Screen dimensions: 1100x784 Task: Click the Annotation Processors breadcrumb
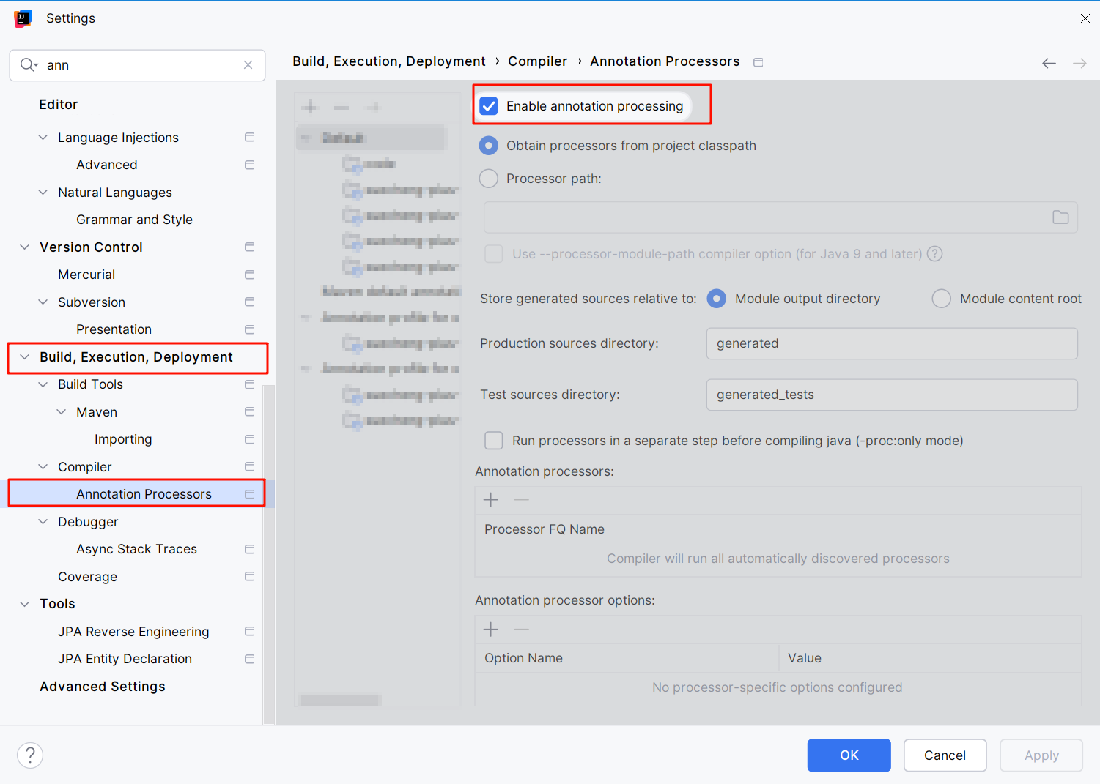pos(665,61)
